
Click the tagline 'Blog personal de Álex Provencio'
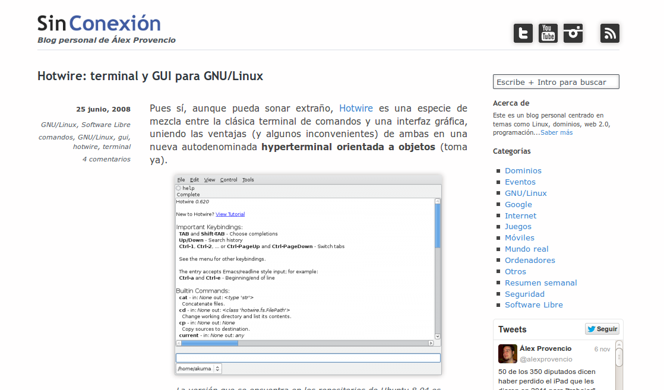coord(106,40)
